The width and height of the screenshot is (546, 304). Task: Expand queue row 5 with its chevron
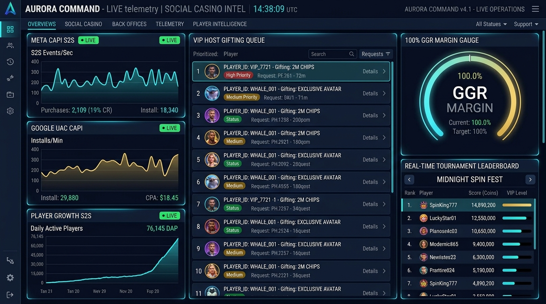384,160
